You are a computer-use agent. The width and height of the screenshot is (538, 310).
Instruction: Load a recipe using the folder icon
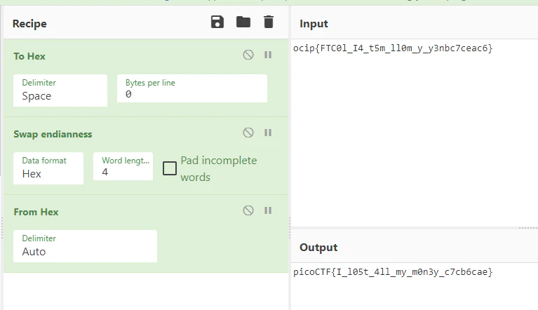[243, 22]
